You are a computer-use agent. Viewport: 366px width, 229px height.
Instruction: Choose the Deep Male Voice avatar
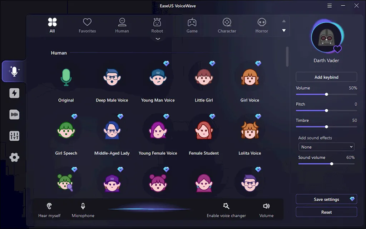pyautogui.click(x=112, y=77)
